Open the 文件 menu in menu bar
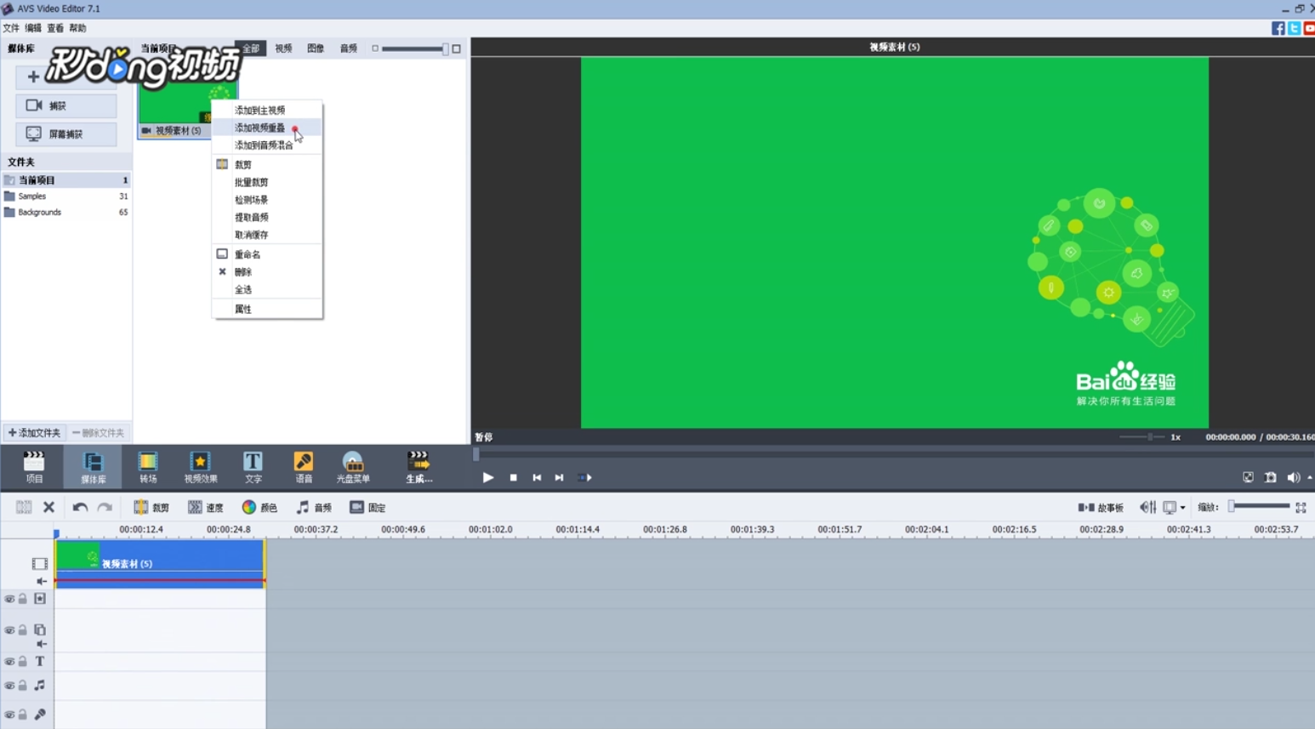This screenshot has height=729, width=1315. pos(11,28)
